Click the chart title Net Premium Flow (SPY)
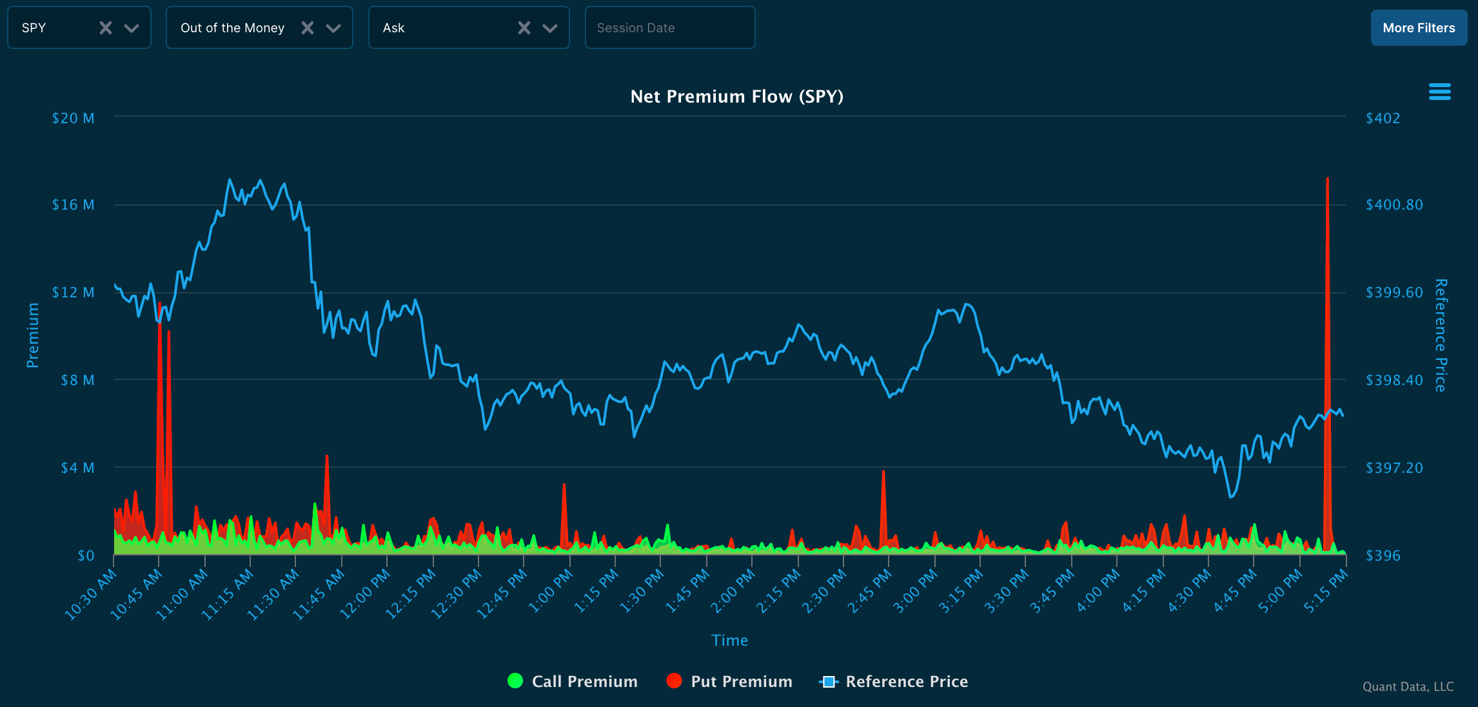 737,96
